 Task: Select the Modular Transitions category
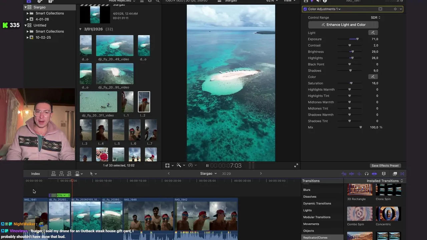317,217
